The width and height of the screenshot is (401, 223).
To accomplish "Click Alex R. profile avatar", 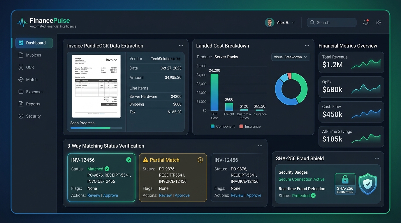I will (x=270, y=22).
